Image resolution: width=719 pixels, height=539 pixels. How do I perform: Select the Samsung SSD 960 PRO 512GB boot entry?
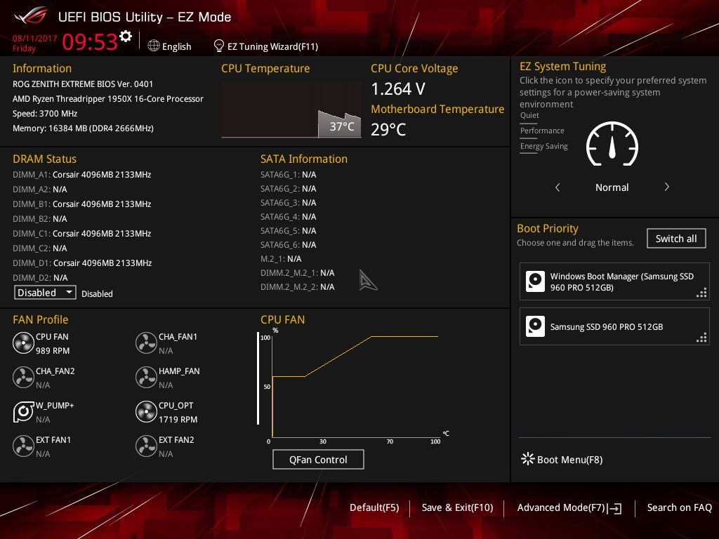pos(614,326)
